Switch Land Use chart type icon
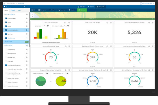Image resolution: width=158 pixels, height=105 pixels. 48,26
